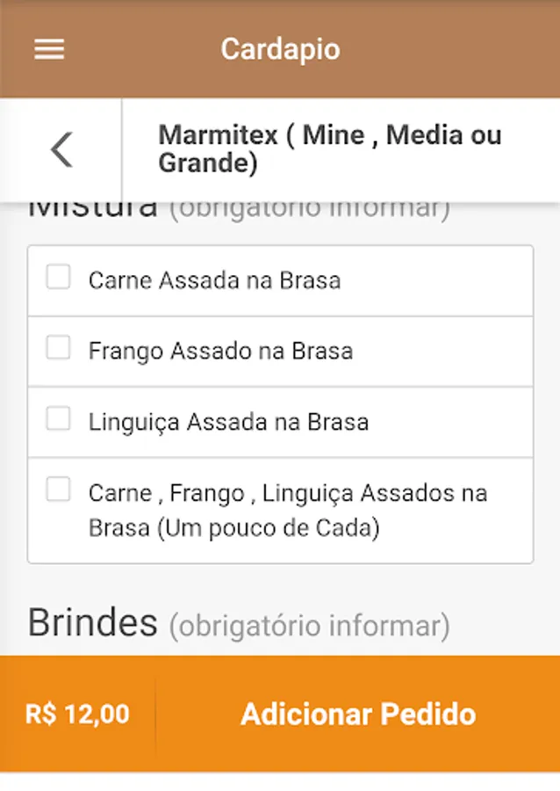Enable the Frango Assado na Brasa checkbox
The image size is (560, 791).
[x=58, y=349]
